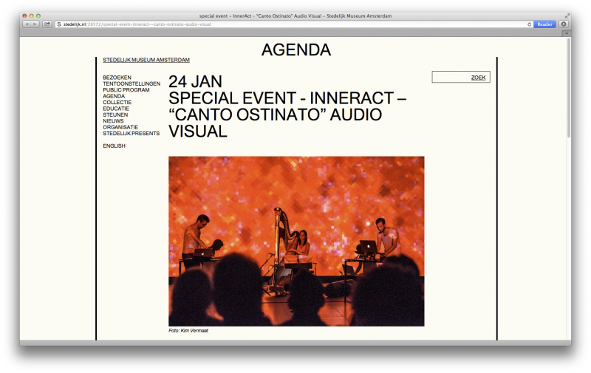This screenshot has width=591, height=373.
Task: Activate the Reader button in address bar
Action: click(544, 24)
